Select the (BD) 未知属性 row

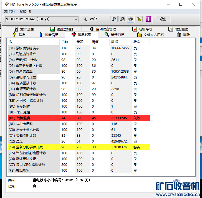79,112
